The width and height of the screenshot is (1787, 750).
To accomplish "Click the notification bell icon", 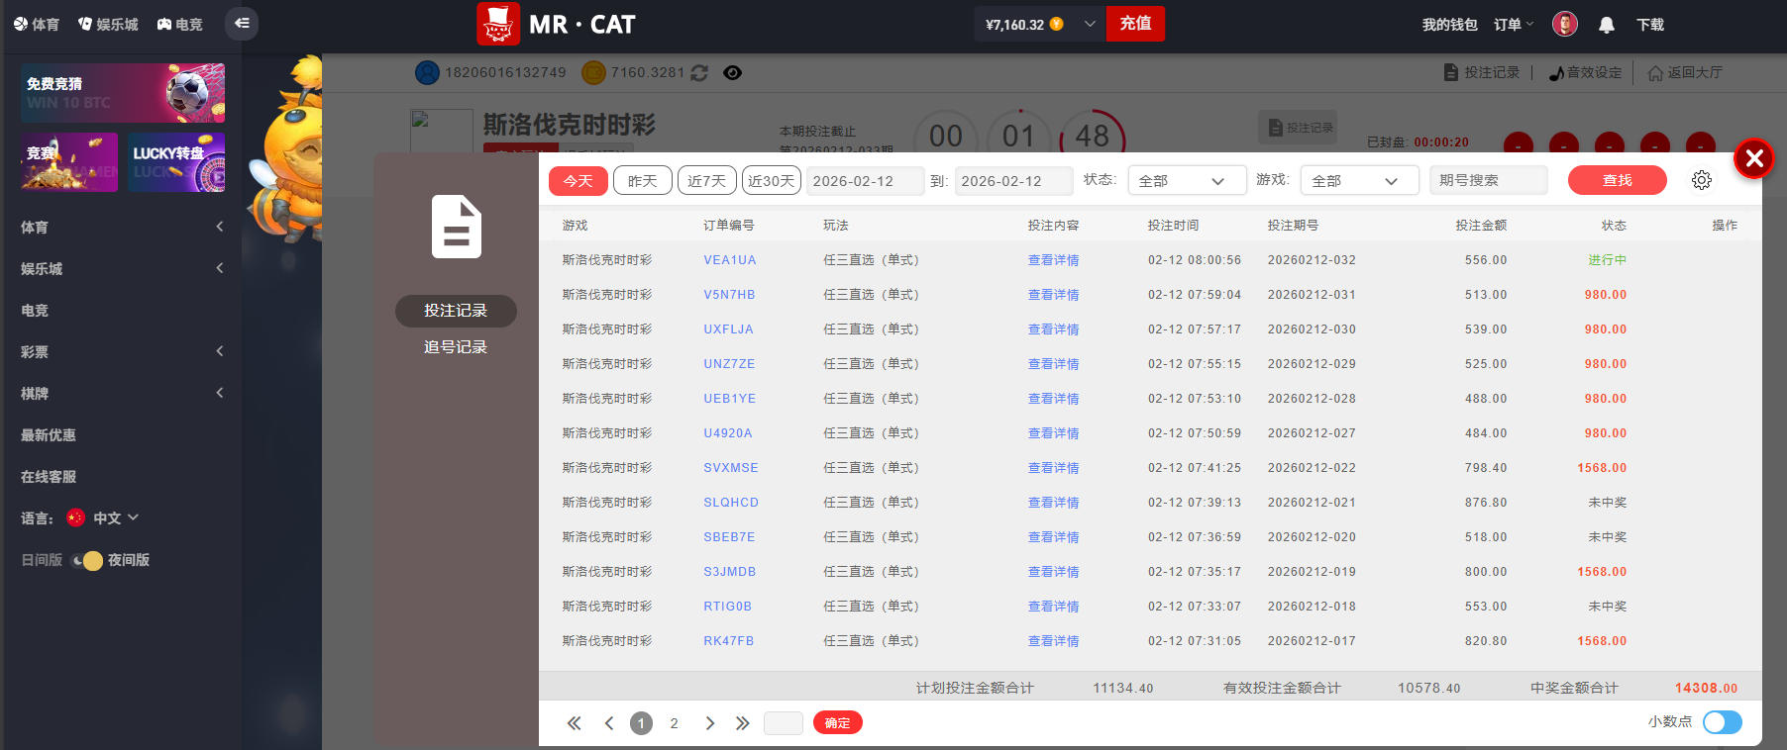I will click(1607, 25).
